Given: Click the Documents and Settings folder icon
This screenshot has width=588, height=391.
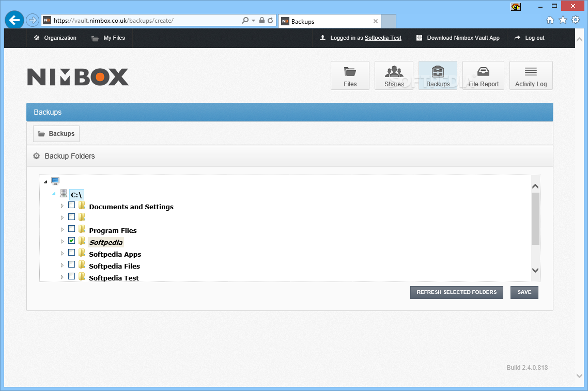Looking at the screenshot, I should point(82,205).
